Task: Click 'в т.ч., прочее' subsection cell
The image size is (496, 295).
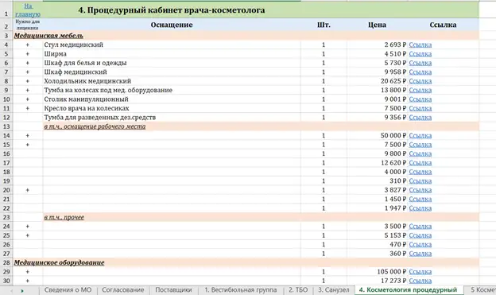Action: coord(64,217)
